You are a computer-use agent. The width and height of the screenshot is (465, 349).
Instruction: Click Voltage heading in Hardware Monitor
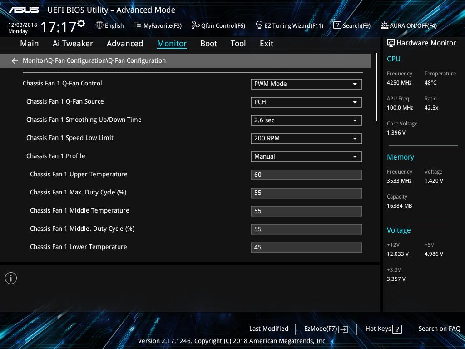coord(399,230)
